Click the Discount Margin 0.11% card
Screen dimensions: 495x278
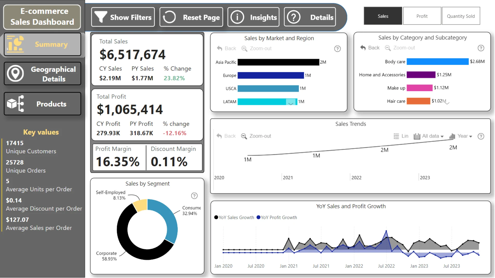[x=174, y=157]
